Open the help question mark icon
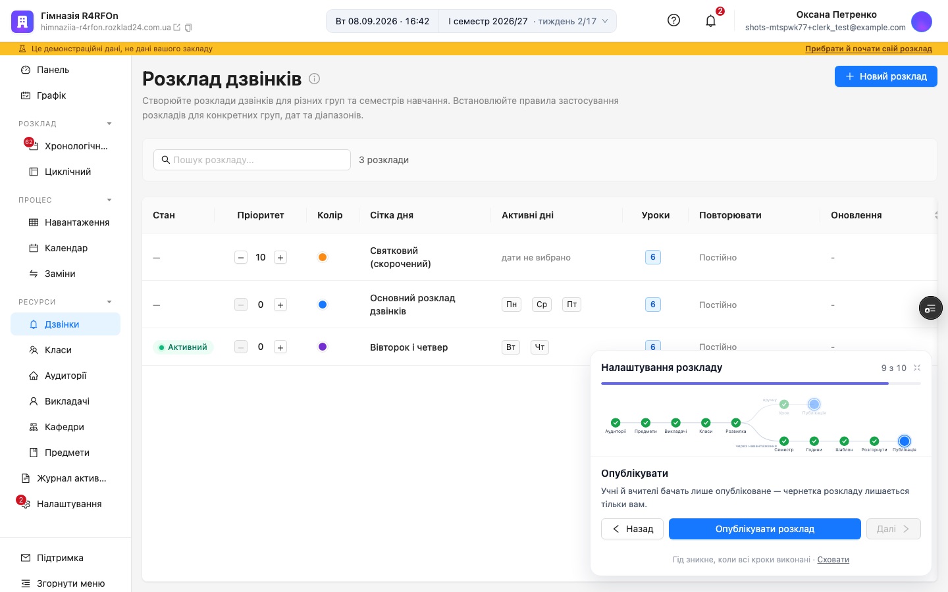This screenshot has width=948, height=592. tap(673, 20)
